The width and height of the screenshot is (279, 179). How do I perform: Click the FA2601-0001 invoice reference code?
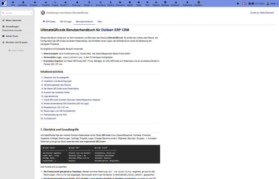[x=85, y=53]
